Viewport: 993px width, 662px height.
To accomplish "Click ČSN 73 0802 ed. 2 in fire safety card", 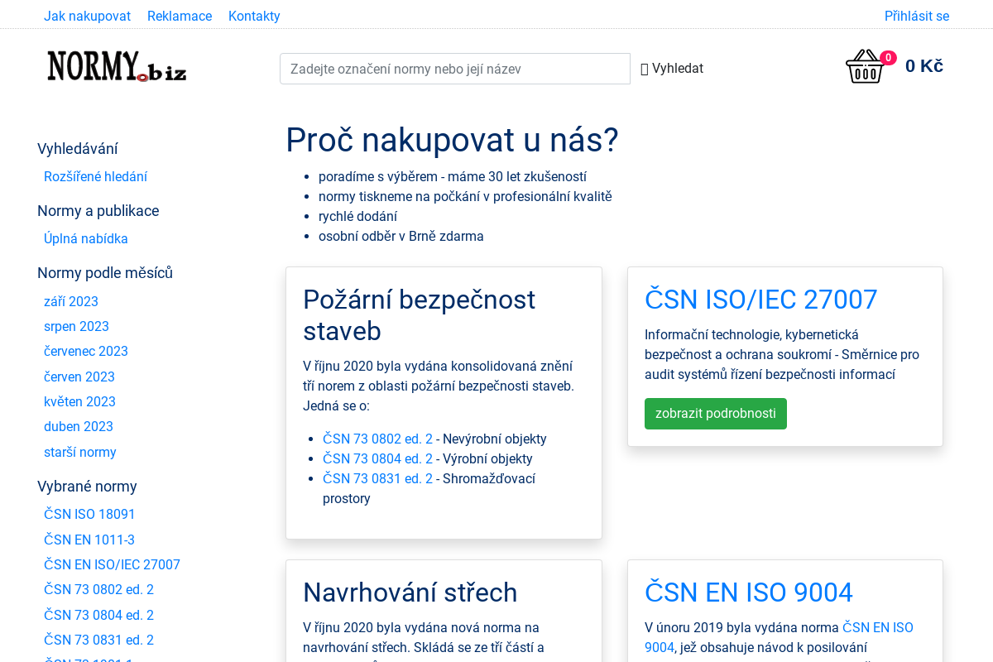I will click(x=377, y=439).
